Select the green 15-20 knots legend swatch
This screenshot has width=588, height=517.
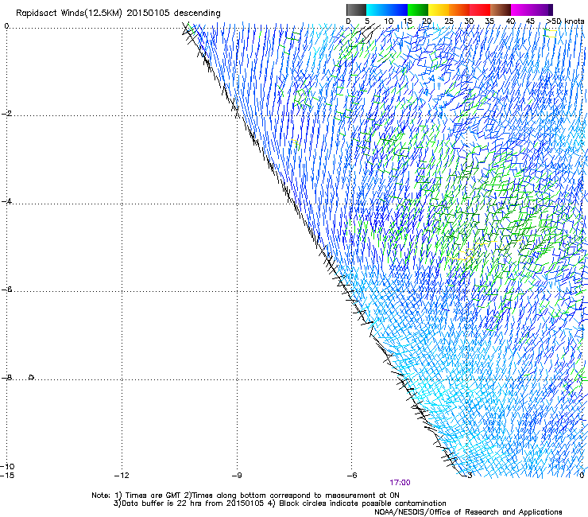[418, 10]
